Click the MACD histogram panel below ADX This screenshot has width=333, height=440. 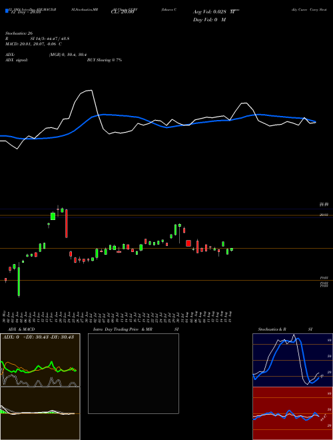[40, 413]
